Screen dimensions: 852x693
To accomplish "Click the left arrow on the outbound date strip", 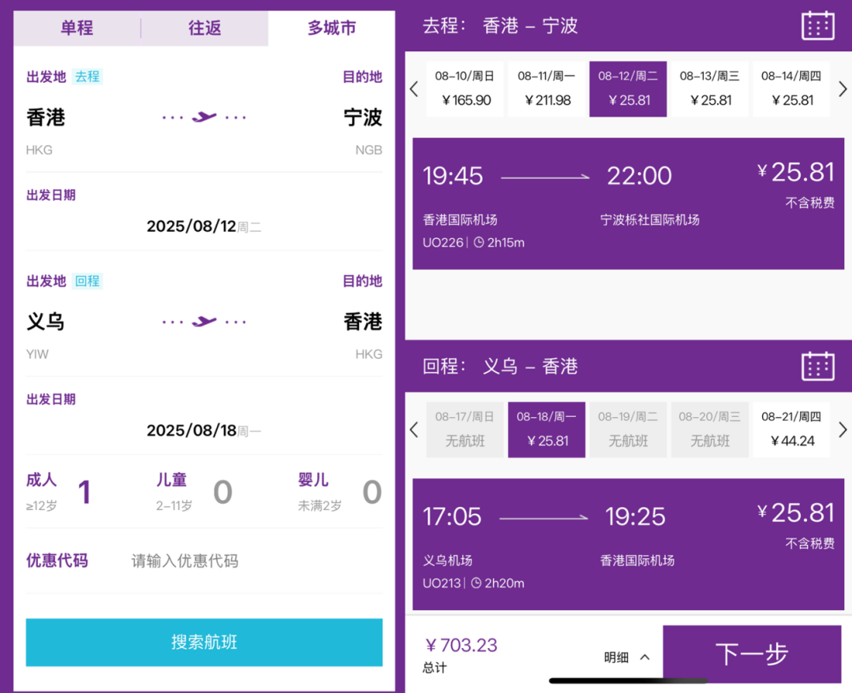I will [x=413, y=89].
